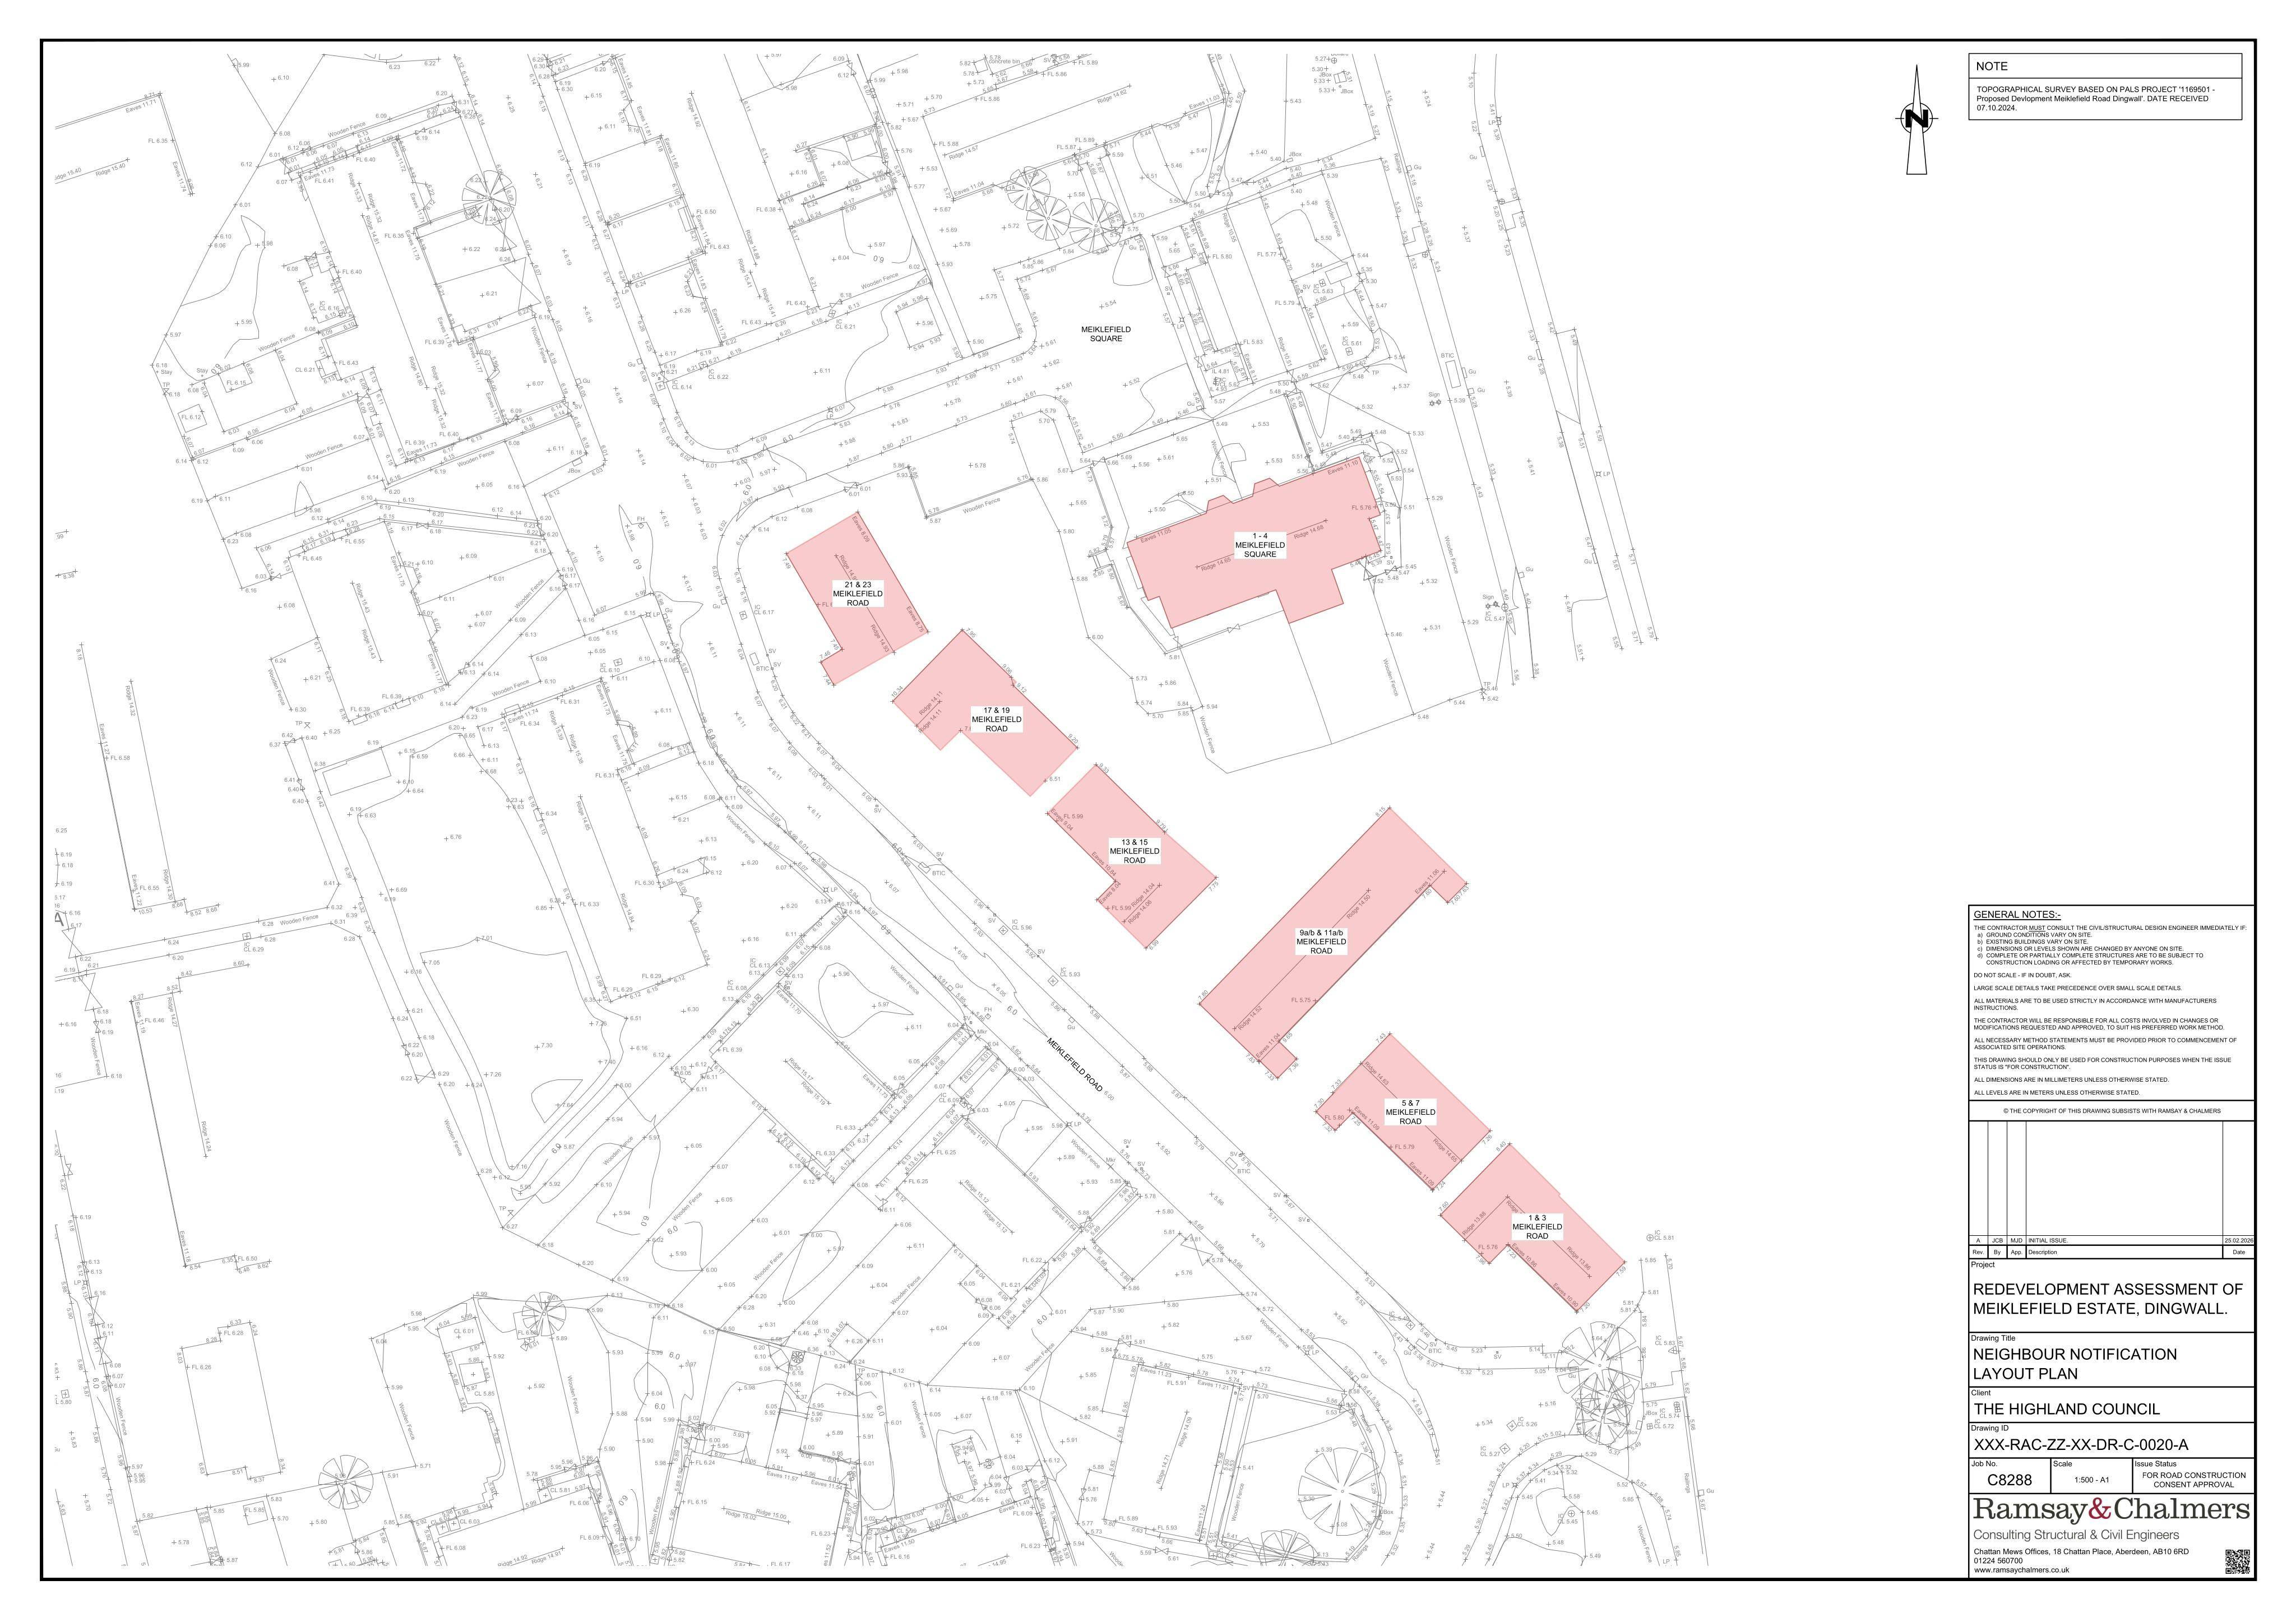Click the Chattan Mews Offices address line

(2080, 1551)
